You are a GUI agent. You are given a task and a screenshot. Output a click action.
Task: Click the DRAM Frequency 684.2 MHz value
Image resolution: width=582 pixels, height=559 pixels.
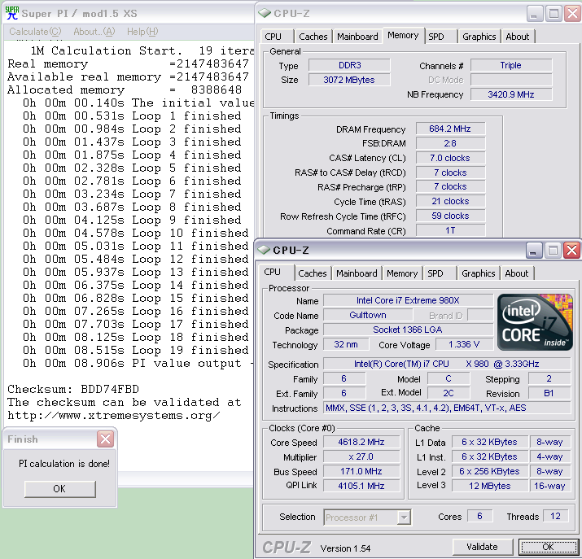click(x=450, y=129)
